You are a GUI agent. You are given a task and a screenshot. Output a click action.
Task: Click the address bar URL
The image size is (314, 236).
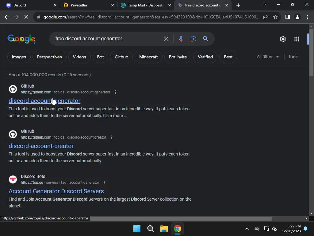click(151, 17)
